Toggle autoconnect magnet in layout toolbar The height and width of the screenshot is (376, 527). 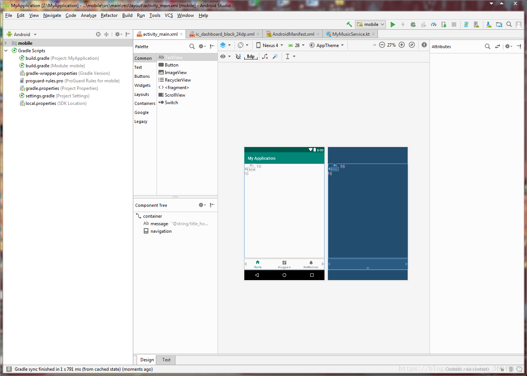pyautogui.click(x=238, y=56)
